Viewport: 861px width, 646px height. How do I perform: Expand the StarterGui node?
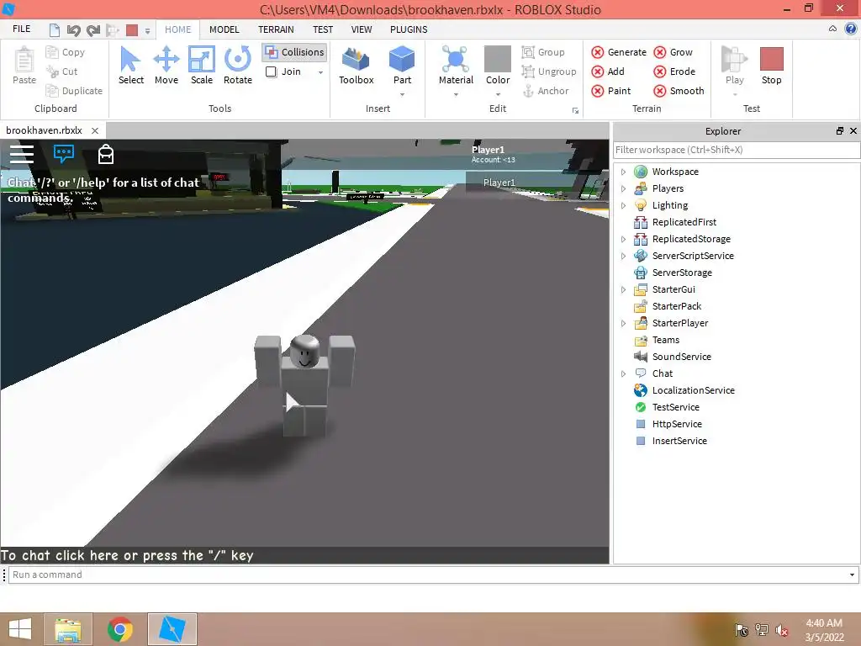pos(623,289)
